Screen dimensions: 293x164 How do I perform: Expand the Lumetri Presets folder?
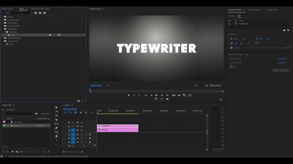click(x=2, y=20)
